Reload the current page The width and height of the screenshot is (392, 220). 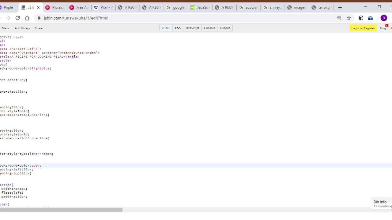[x=17, y=18]
